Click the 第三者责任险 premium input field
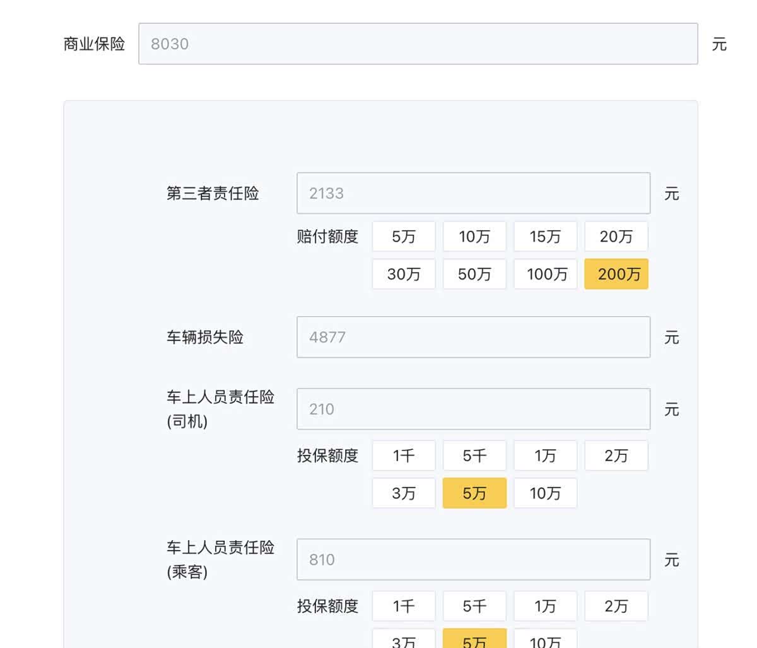 [x=473, y=193]
